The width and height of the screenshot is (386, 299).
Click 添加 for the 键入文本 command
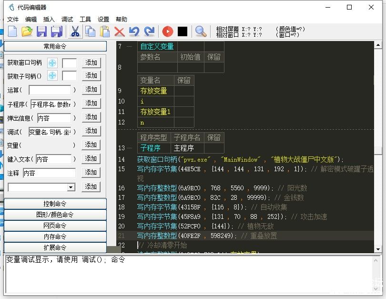click(x=91, y=159)
